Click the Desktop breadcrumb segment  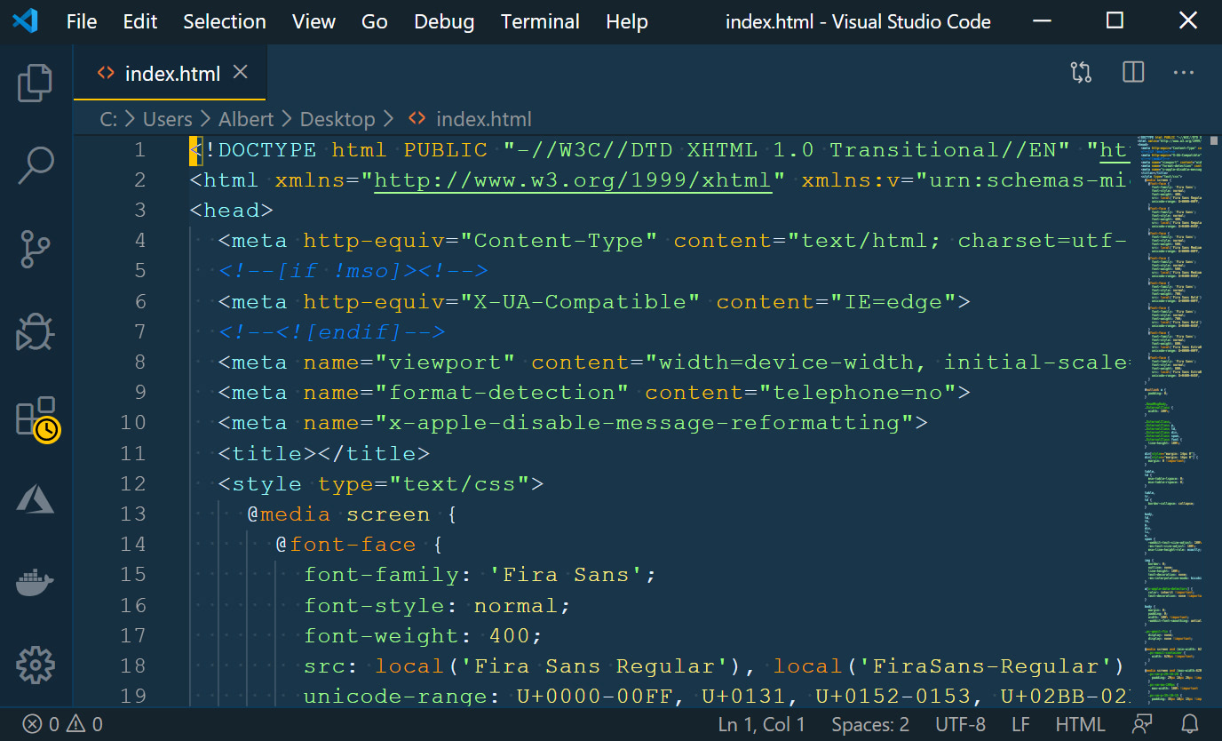(x=337, y=118)
